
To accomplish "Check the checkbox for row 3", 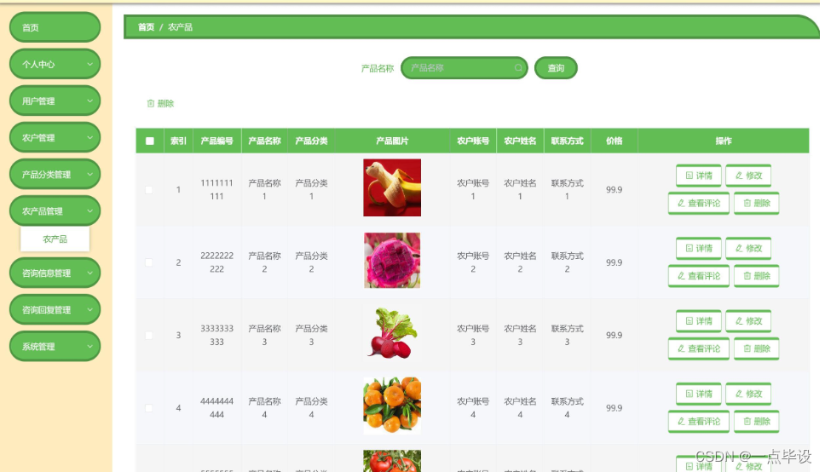I will pyautogui.click(x=149, y=335).
